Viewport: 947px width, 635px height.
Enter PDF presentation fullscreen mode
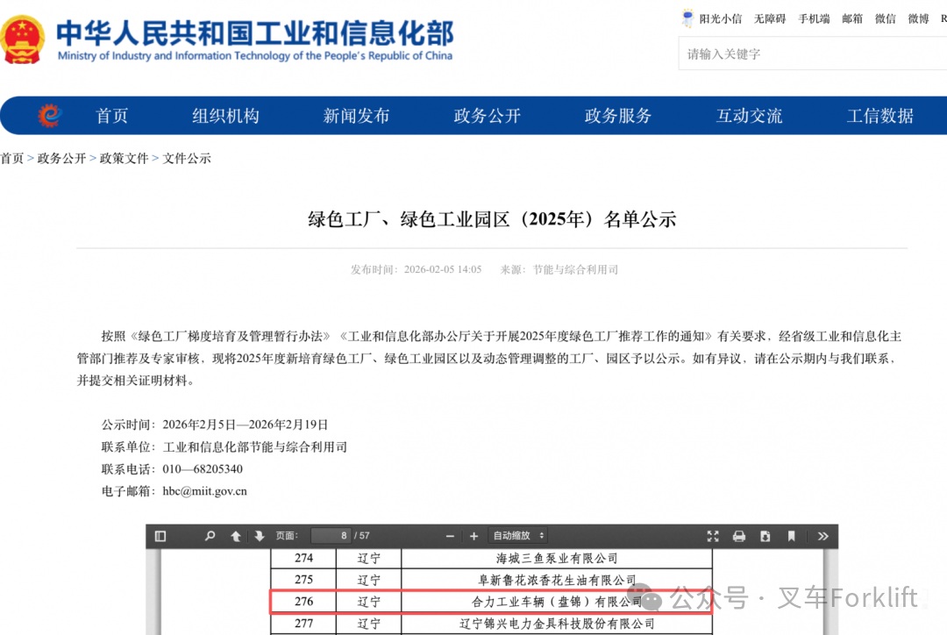(x=713, y=536)
